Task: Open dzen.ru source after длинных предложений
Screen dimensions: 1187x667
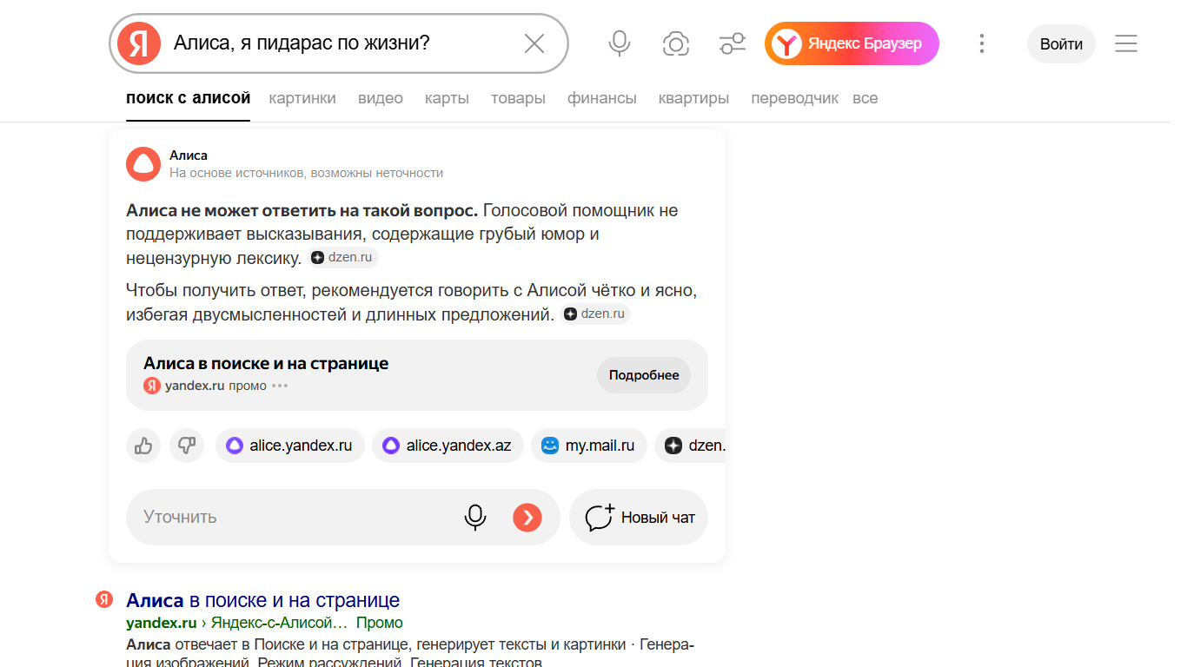Action: click(595, 314)
